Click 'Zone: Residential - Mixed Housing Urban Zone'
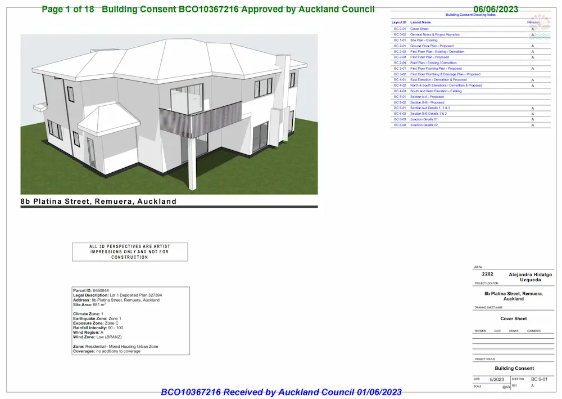This screenshot has height=399, width=562. [115, 347]
